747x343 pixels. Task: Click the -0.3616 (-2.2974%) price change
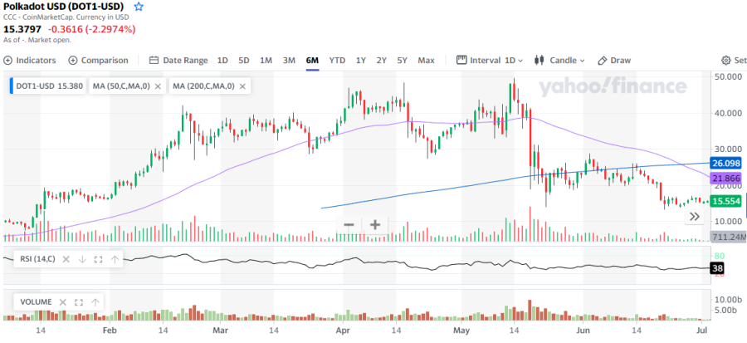(90, 29)
